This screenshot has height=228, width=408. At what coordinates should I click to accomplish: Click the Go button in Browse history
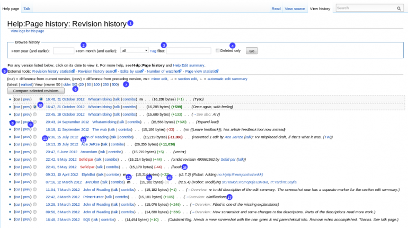pos(252,51)
